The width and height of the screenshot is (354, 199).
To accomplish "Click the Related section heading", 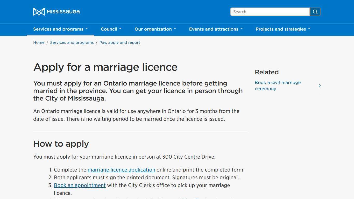I will click(266, 72).
